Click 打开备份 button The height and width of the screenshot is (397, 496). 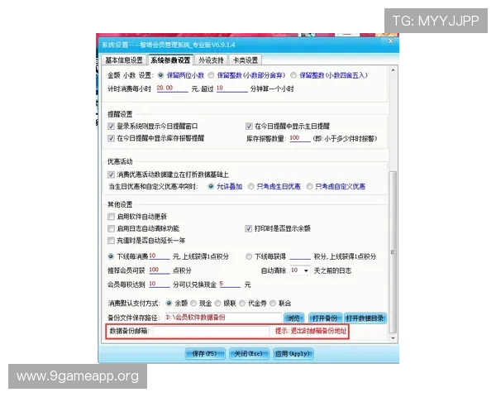coord(325,318)
